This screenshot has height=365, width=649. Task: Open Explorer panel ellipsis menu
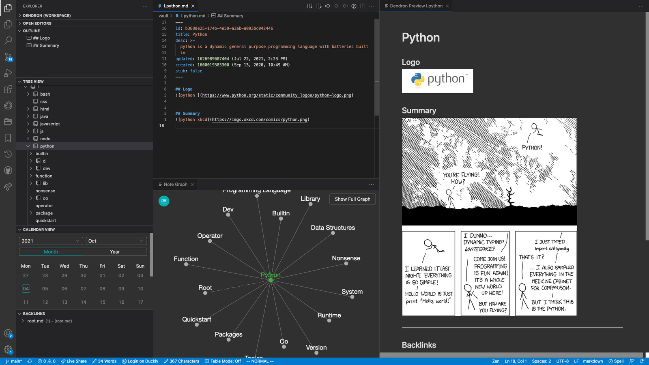(145, 6)
